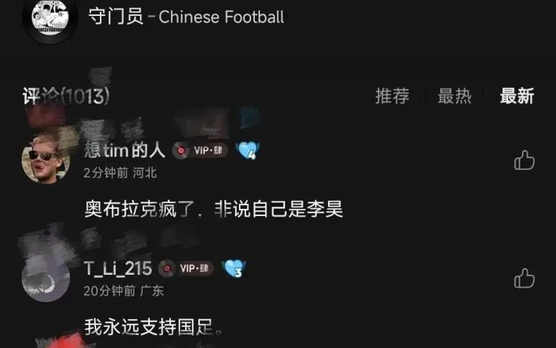Open 想tim的人's profile avatar

(46, 159)
